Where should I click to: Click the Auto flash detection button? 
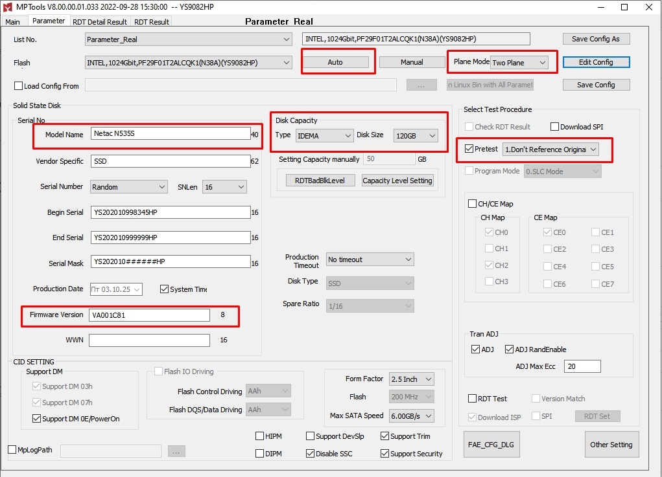335,62
